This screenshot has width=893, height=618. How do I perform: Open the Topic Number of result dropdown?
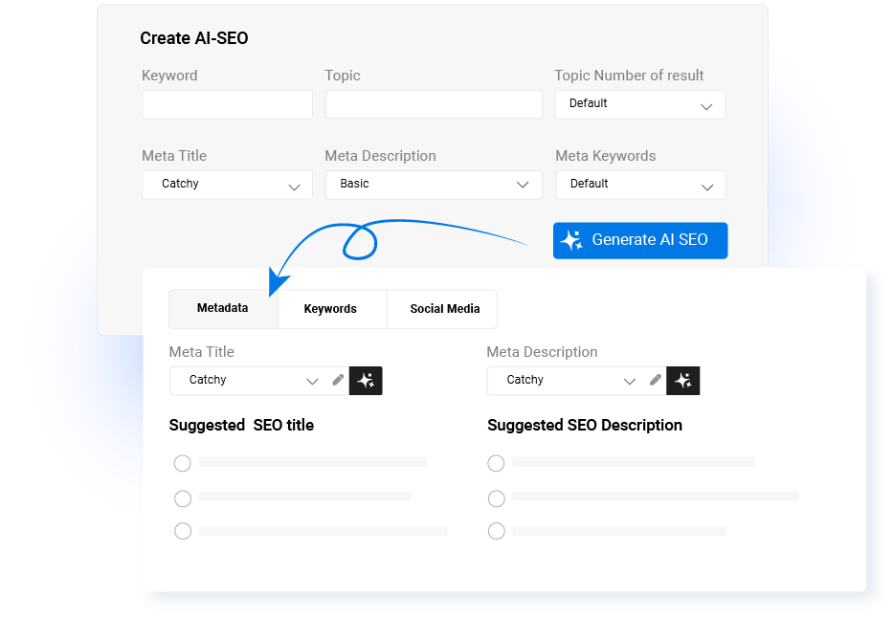click(x=639, y=104)
